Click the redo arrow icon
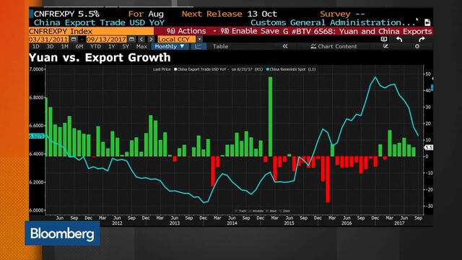462x260 pixels. [x=422, y=39]
